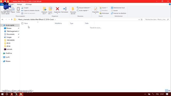Click the FRA language indicator
This screenshot has width=171, height=96.
157,94
